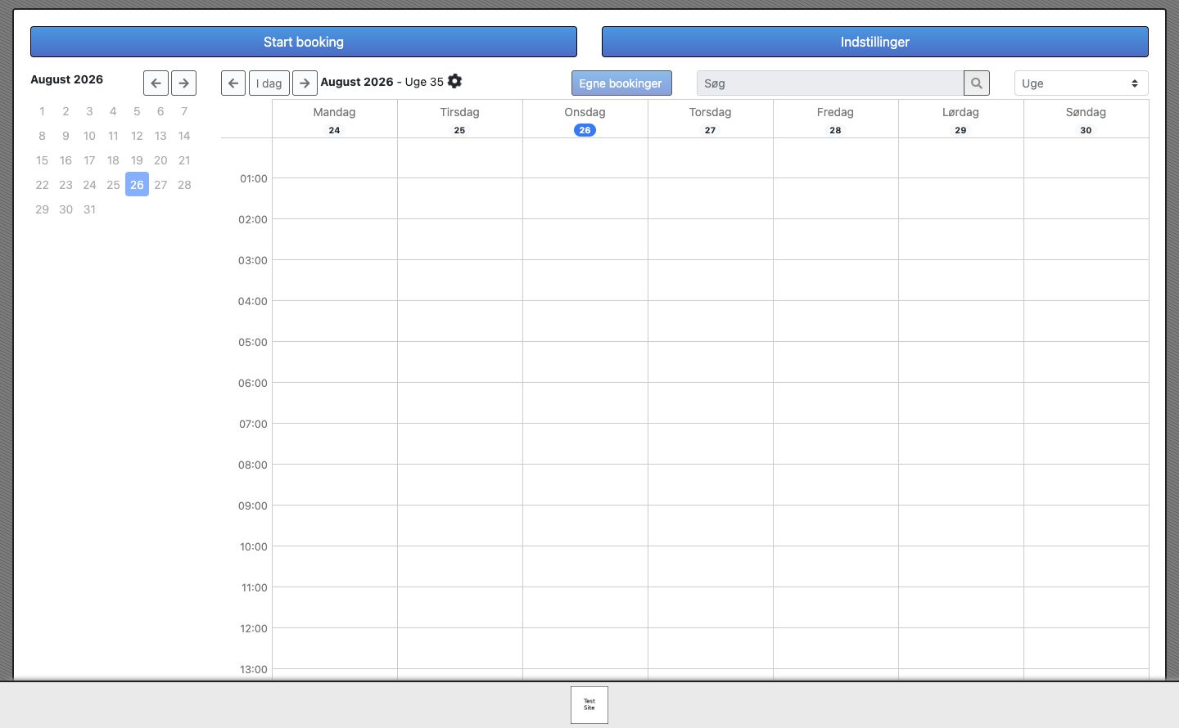1179x728 pixels.
Task: Click the 05:00 slot on Søndag
Action: click(1086, 362)
